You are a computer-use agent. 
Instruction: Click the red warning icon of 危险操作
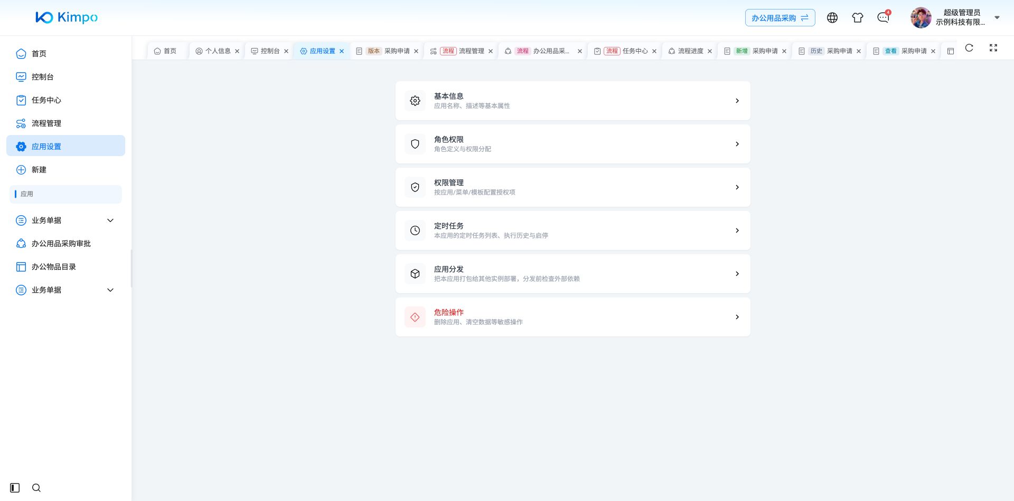(x=415, y=317)
